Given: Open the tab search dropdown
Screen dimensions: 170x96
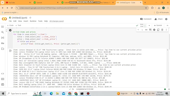Looking at the screenshot, I should click(2, 2).
